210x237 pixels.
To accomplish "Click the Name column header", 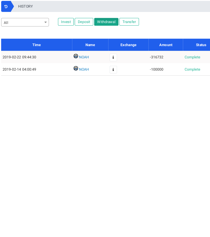I will coord(90,45).
